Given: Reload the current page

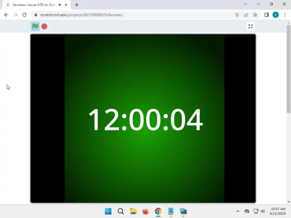Looking at the screenshot, I should pyautogui.click(x=24, y=15).
